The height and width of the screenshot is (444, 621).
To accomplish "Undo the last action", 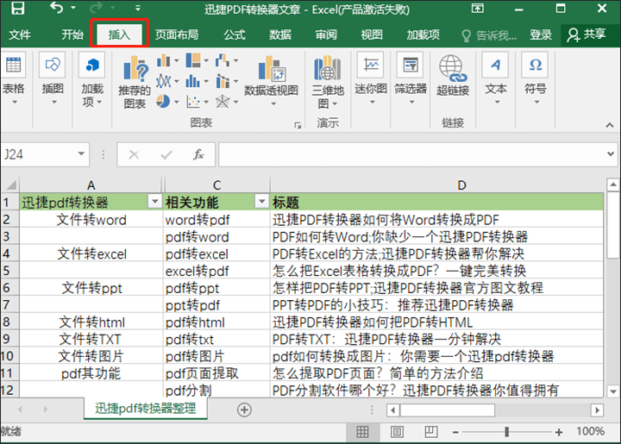I will [56, 8].
